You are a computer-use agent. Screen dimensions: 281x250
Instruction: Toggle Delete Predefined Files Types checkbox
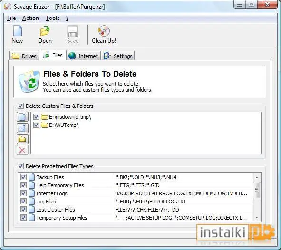pyautogui.click(x=20, y=166)
